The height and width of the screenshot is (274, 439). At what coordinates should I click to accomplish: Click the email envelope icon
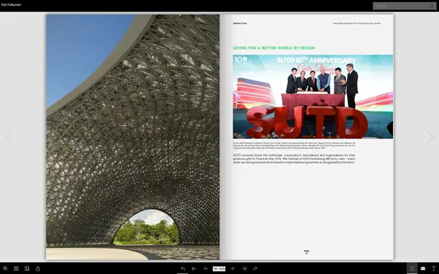click(x=423, y=268)
